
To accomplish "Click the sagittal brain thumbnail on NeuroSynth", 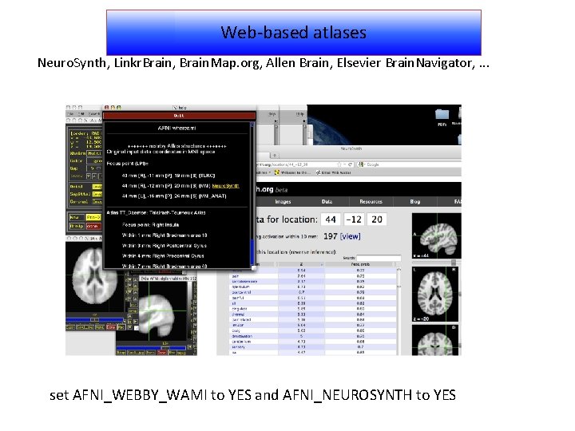I will pyautogui.click(x=436, y=236).
